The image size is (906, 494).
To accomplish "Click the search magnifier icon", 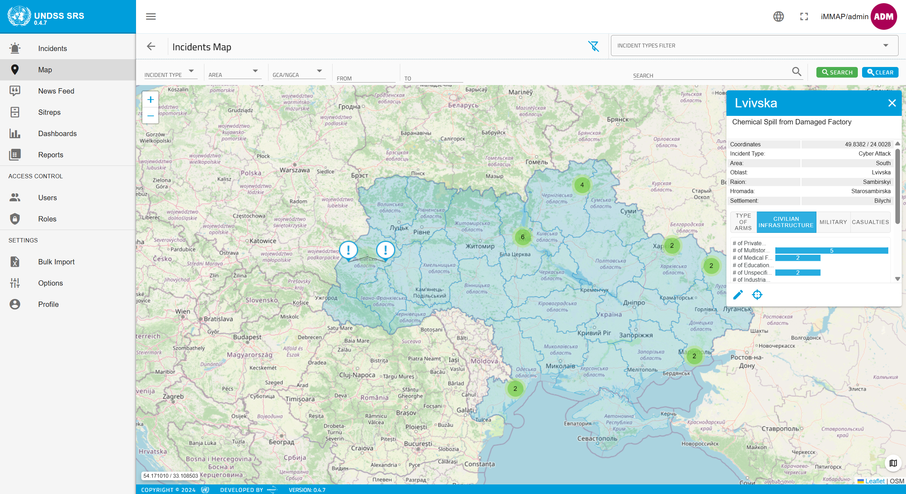I will (797, 72).
